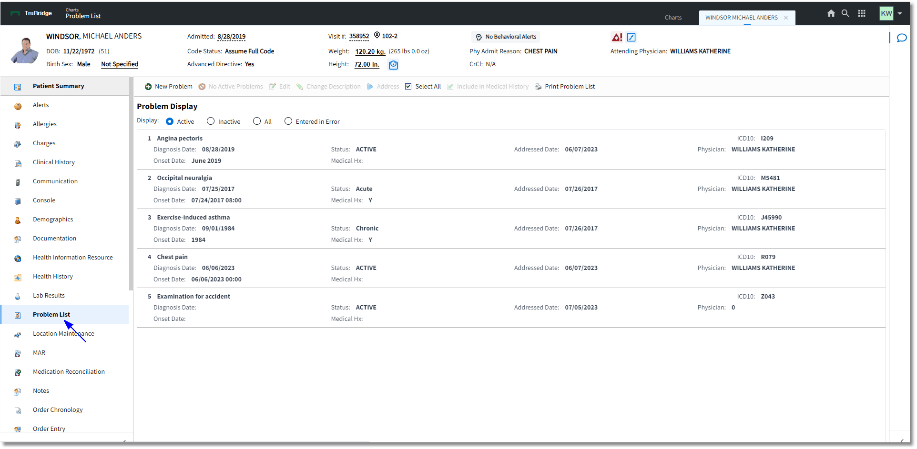Select the Entered in Error radio button
This screenshot has width=917, height=449.
point(288,121)
